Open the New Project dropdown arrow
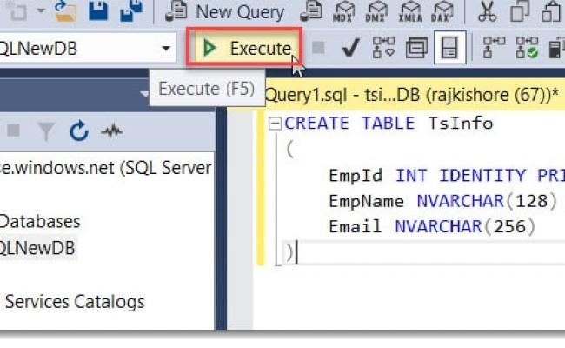 coord(41,10)
